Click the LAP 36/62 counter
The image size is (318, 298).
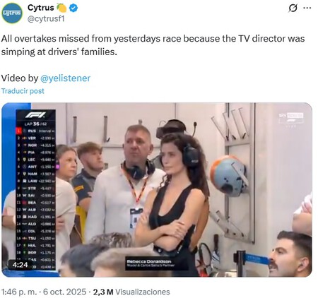(35, 124)
